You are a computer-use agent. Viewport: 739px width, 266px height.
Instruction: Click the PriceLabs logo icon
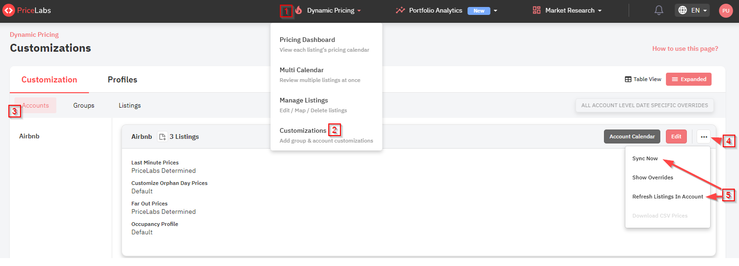click(8, 10)
